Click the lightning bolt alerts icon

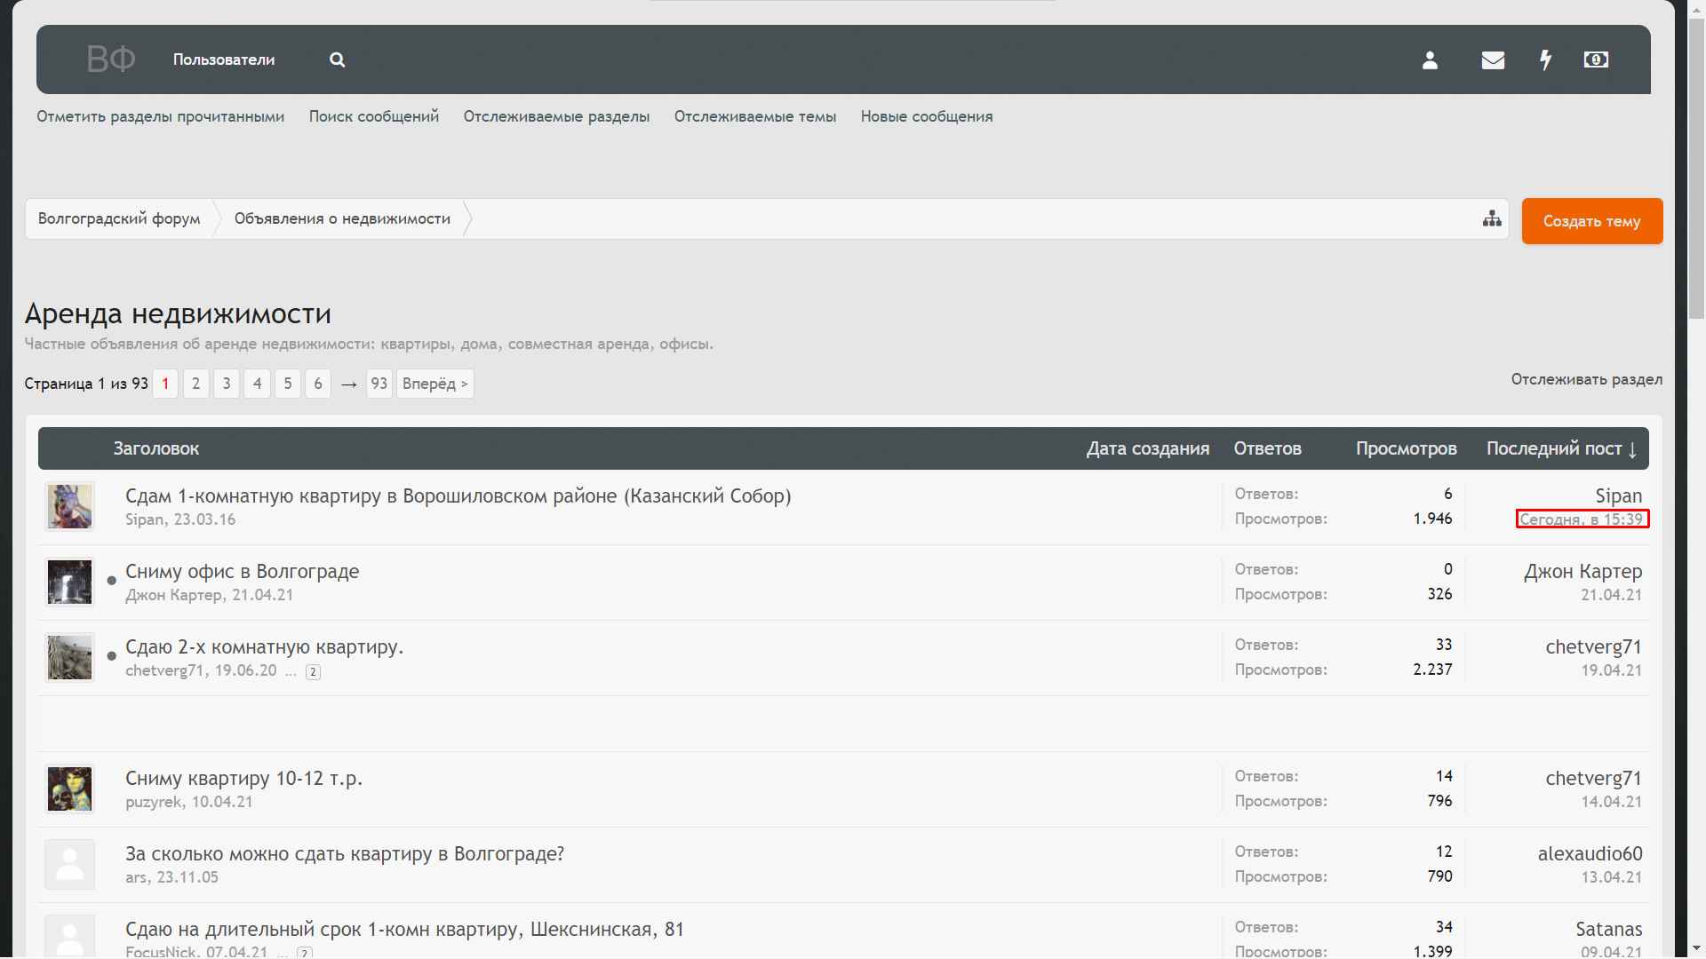tap(1546, 59)
